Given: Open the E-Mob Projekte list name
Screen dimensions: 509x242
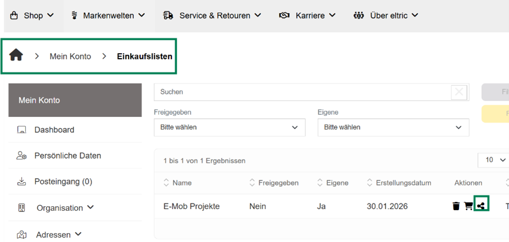Looking at the screenshot, I should [x=192, y=206].
